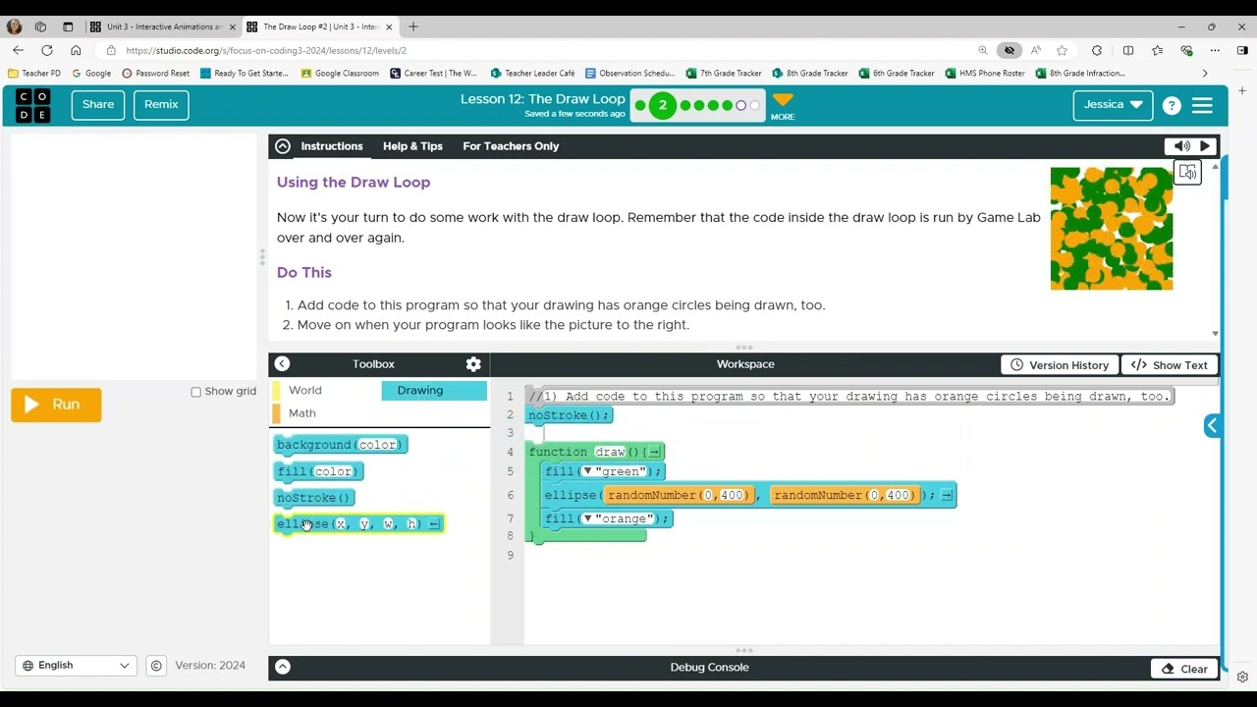
Task: Open Version History
Action: click(x=1060, y=364)
